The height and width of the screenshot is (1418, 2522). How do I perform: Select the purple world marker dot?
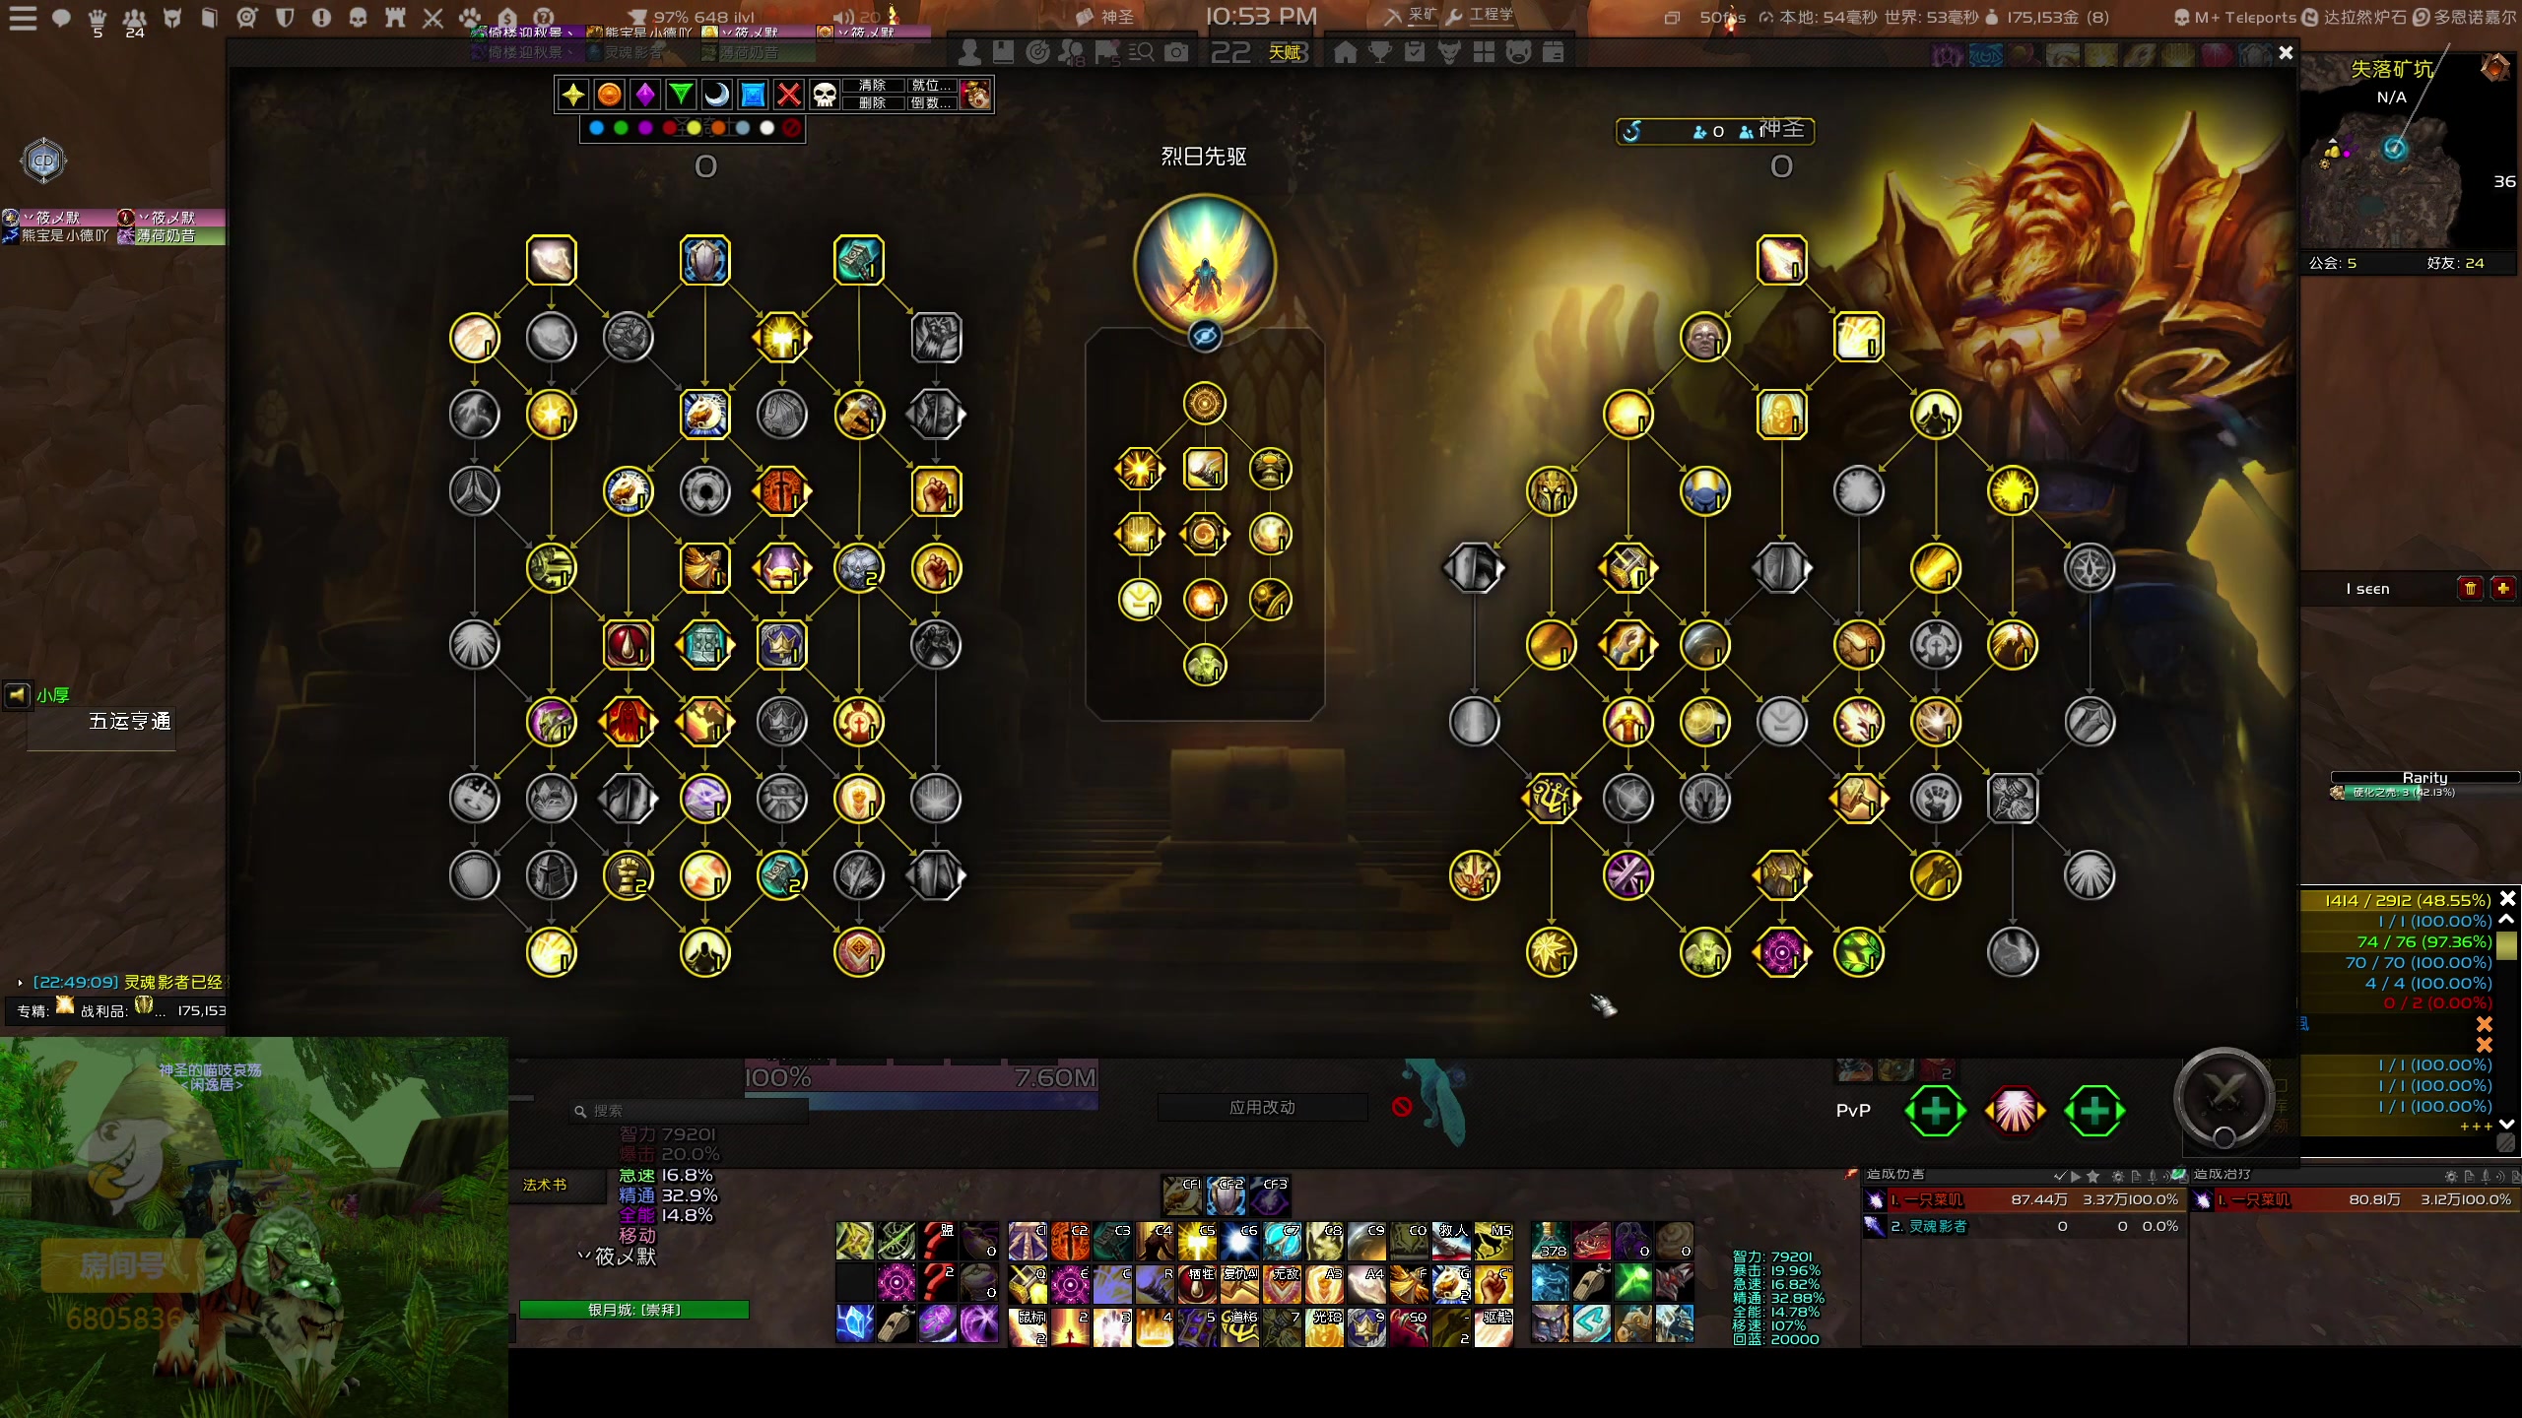tap(645, 128)
